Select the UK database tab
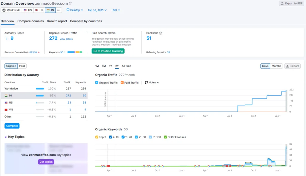The height and width of the screenshot is (176, 306). point(39,10)
